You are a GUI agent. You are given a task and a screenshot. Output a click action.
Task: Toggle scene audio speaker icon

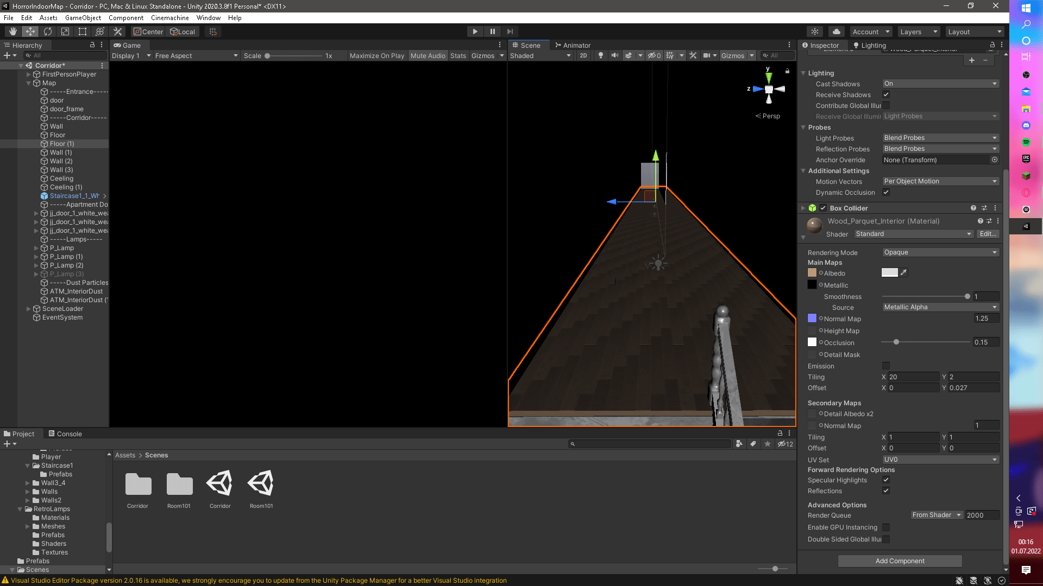[x=614, y=55]
